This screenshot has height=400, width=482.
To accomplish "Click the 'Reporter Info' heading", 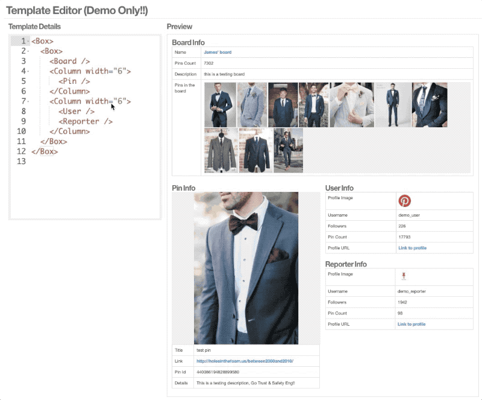I will pos(346,264).
